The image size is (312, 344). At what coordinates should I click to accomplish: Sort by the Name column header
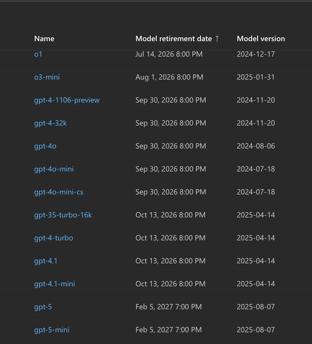pos(44,39)
